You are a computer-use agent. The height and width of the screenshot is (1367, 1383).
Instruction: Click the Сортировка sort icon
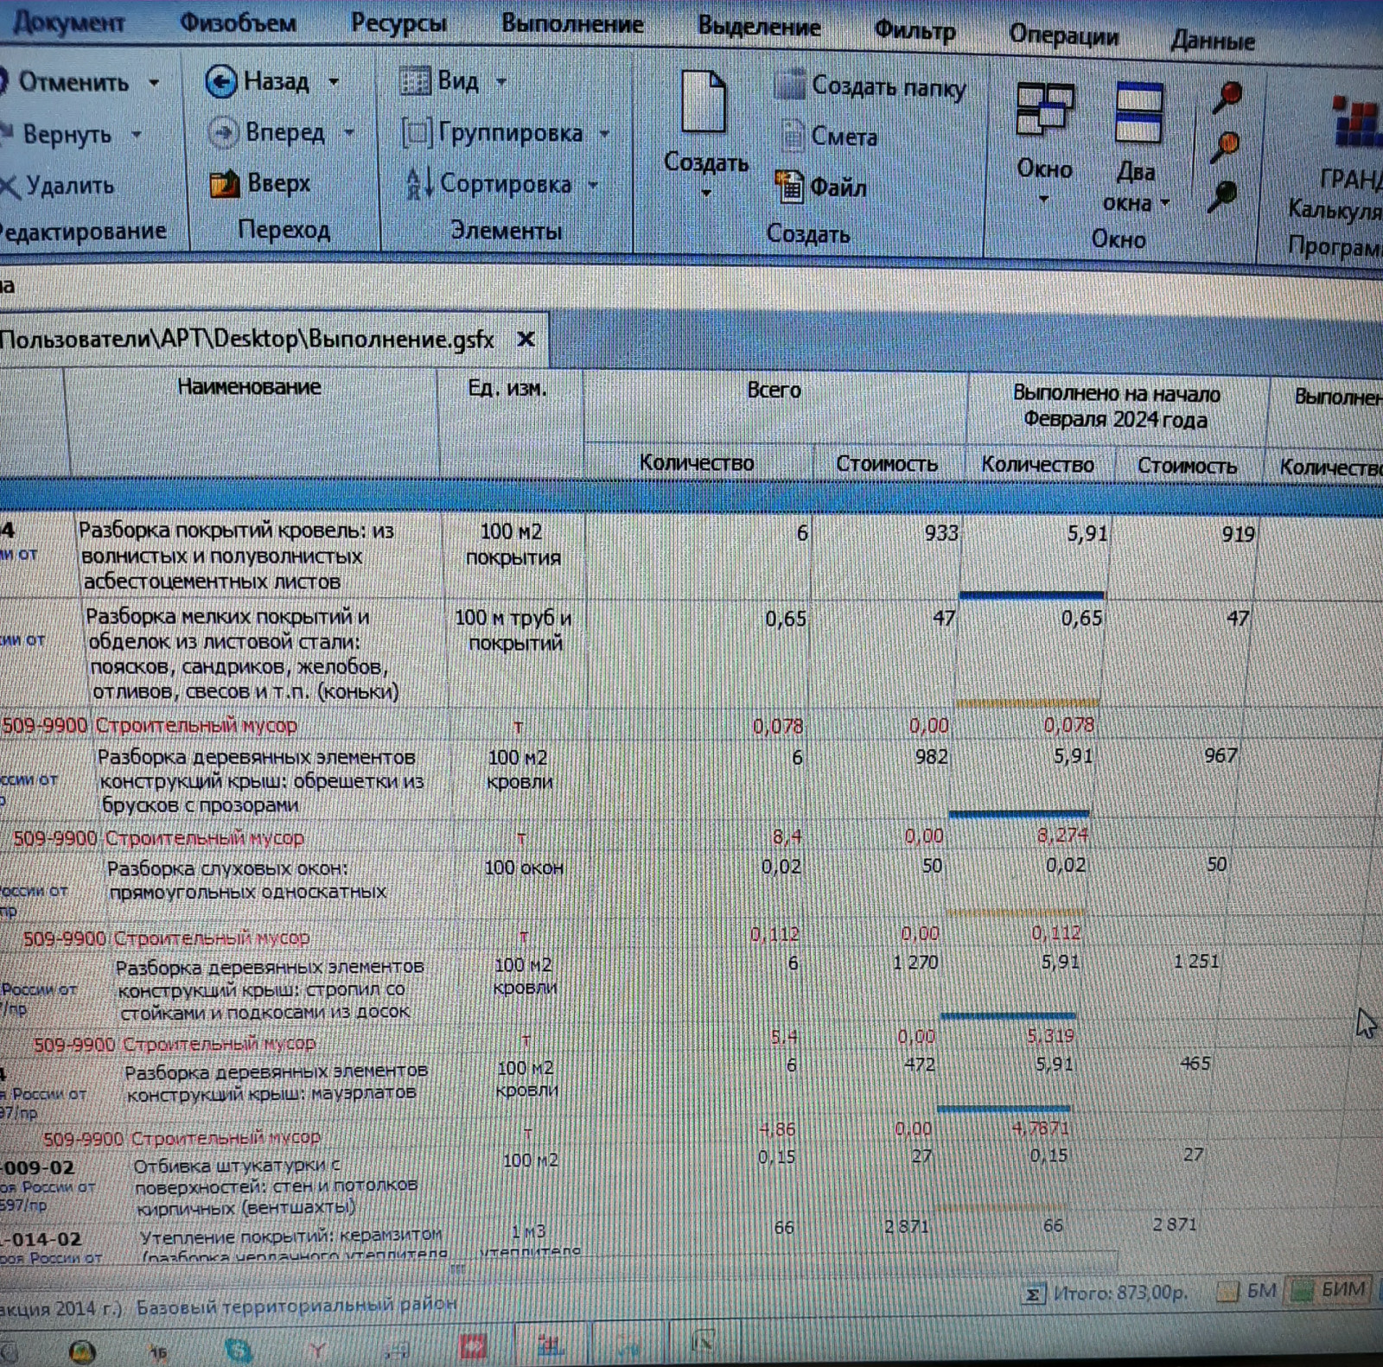[x=419, y=183]
